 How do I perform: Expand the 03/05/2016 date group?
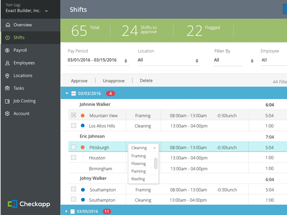coord(66,211)
